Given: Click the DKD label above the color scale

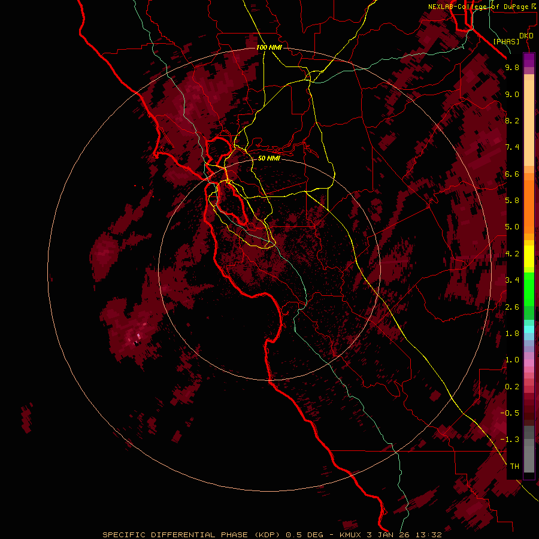Looking at the screenshot, I should coord(526,36).
